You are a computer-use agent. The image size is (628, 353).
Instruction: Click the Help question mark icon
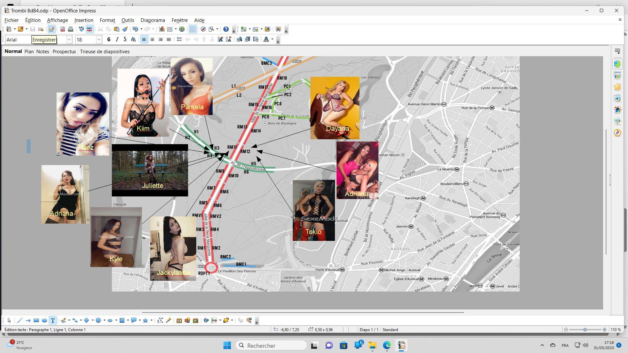226,29
